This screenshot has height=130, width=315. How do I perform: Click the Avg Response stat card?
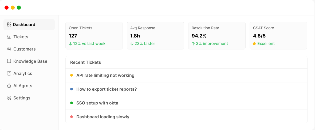pos(155,36)
